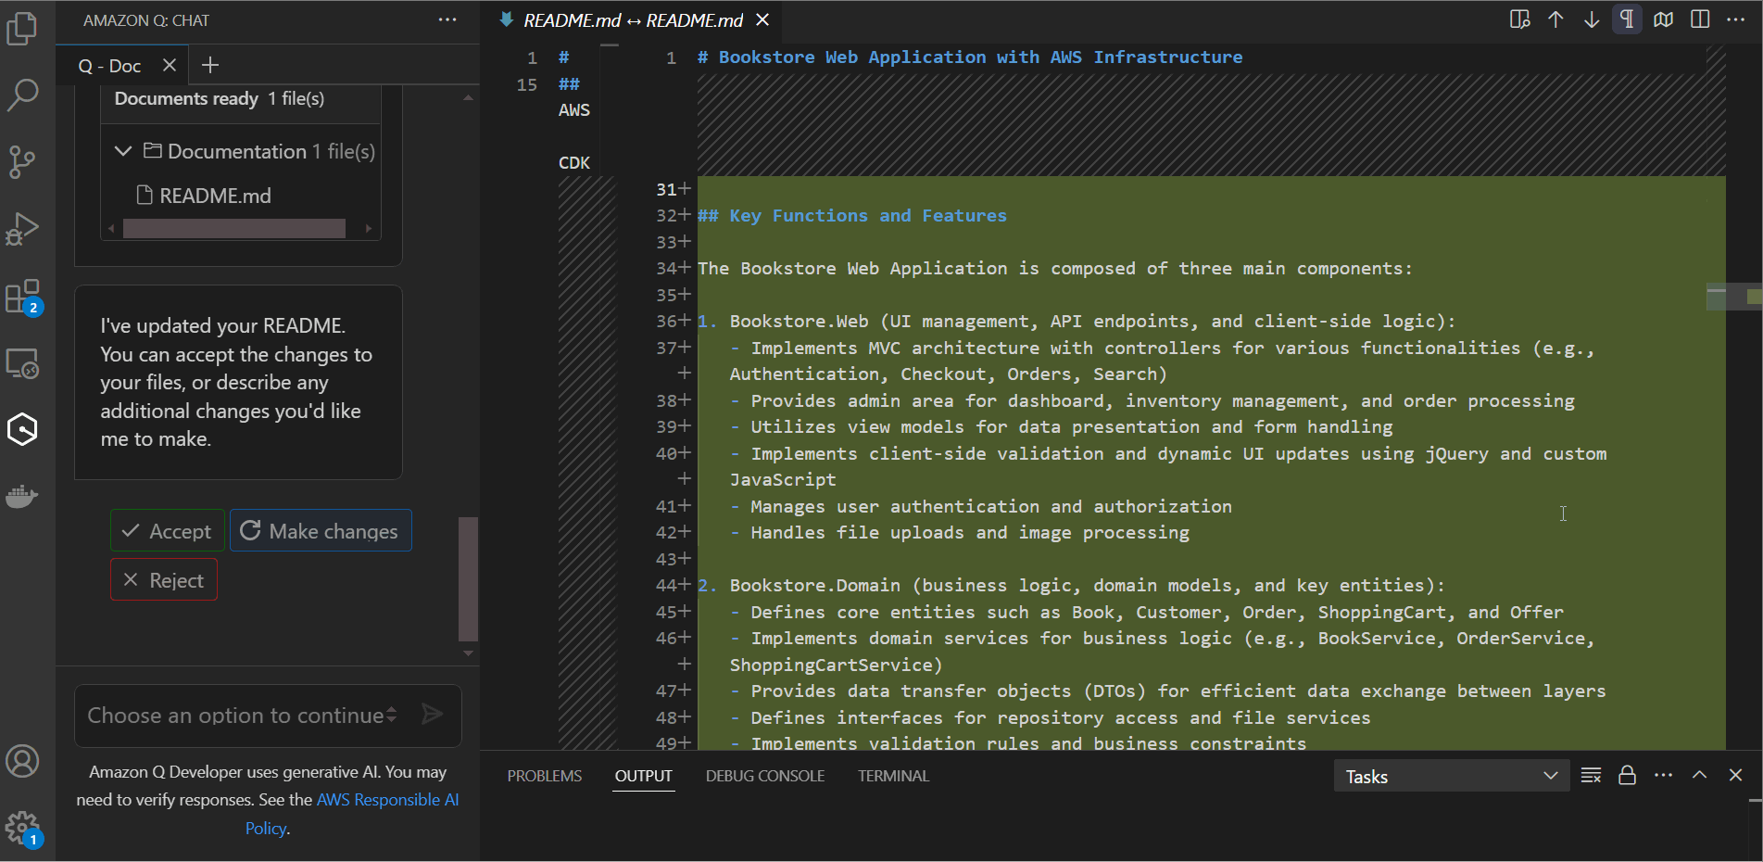Switch to the OUTPUT panel tab
The height and width of the screenshot is (862, 1763).
[x=644, y=776]
